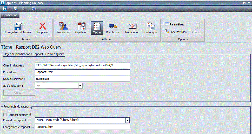This screenshot has height=134, width=252.
Task: Open the Historique view
Action: coord(151,28)
